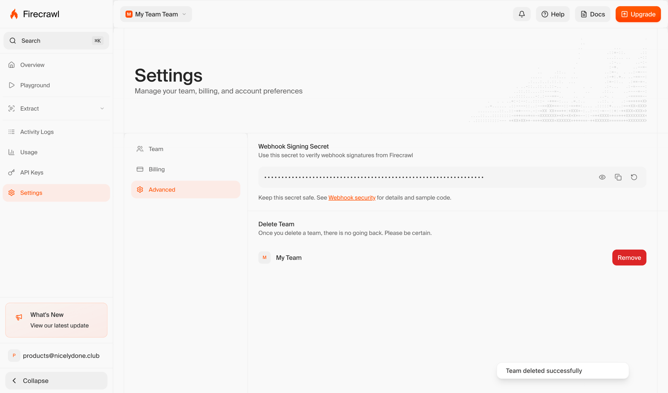Open the Activity Logs panel
668x393 pixels.
[37, 131]
